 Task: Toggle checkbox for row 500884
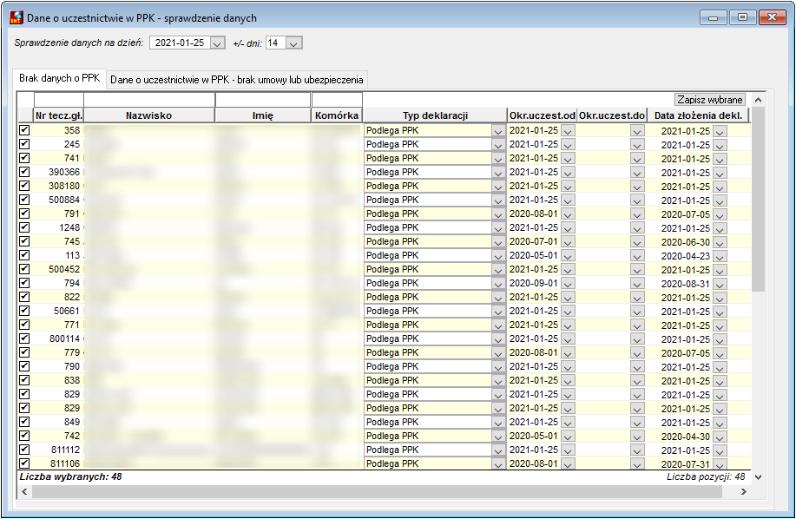click(24, 200)
